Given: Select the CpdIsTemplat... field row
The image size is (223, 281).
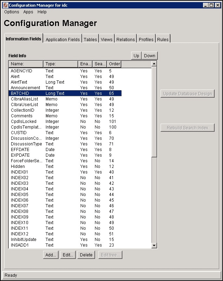Looking at the screenshot, I should (65, 127).
